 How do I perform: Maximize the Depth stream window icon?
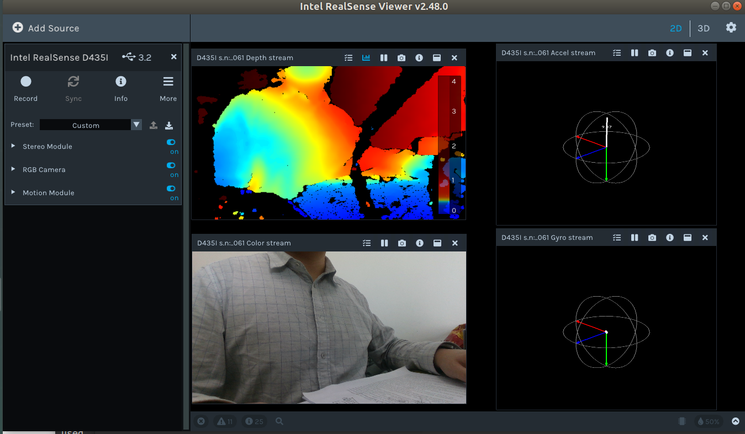(437, 57)
